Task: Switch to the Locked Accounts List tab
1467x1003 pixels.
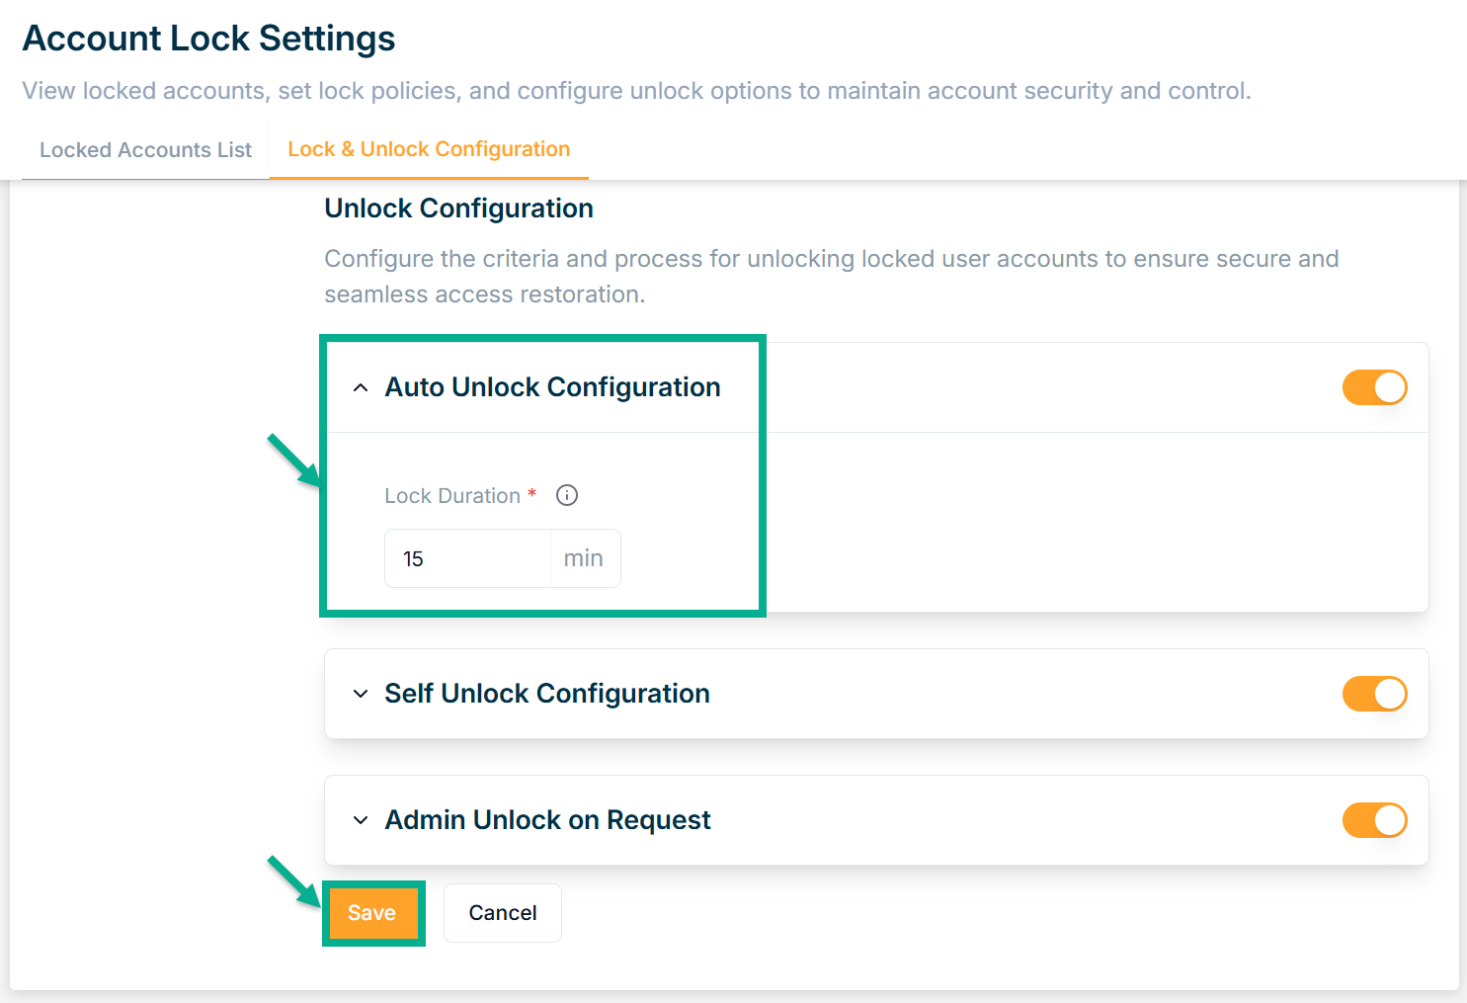Action: pos(145,150)
